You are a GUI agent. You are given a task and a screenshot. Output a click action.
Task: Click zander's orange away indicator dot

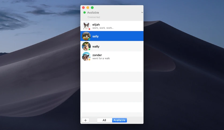pyautogui.click(x=89, y=60)
